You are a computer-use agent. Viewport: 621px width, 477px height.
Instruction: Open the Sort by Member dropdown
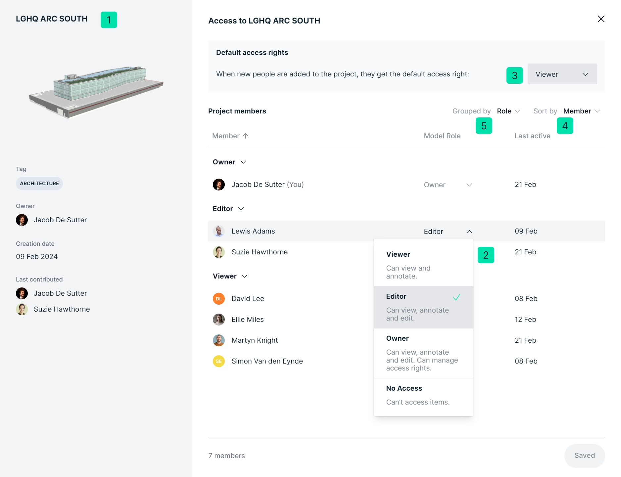[x=581, y=111]
